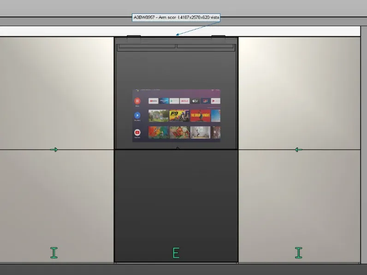This screenshot has width=367, height=275.
Task: Click the Netflix tile on the TV screen
Action: point(184,101)
